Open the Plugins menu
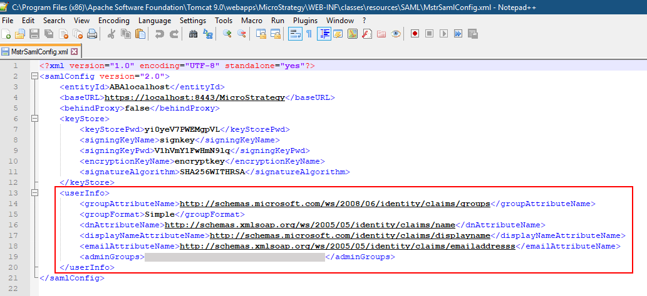This screenshot has width=647, height=296. pos(305,20)
